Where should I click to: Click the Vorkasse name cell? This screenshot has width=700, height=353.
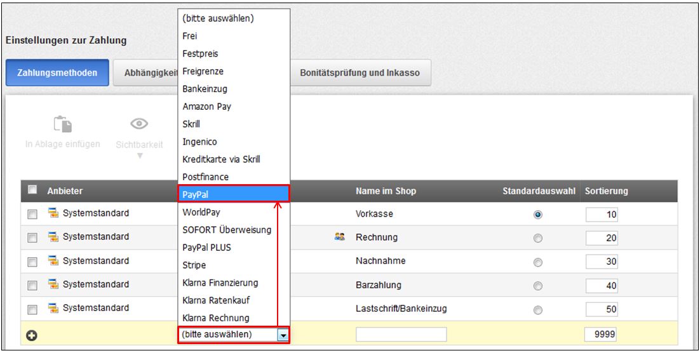[x=374, y=214]
